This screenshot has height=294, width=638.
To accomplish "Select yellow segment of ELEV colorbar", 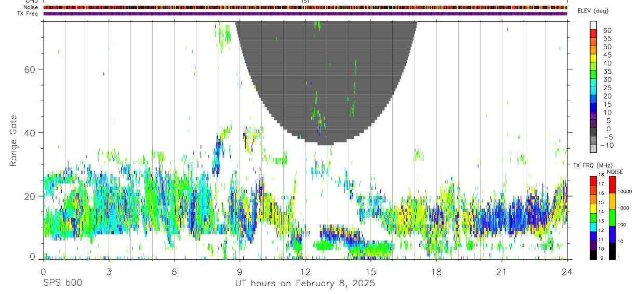I will [x=593, y=59].
